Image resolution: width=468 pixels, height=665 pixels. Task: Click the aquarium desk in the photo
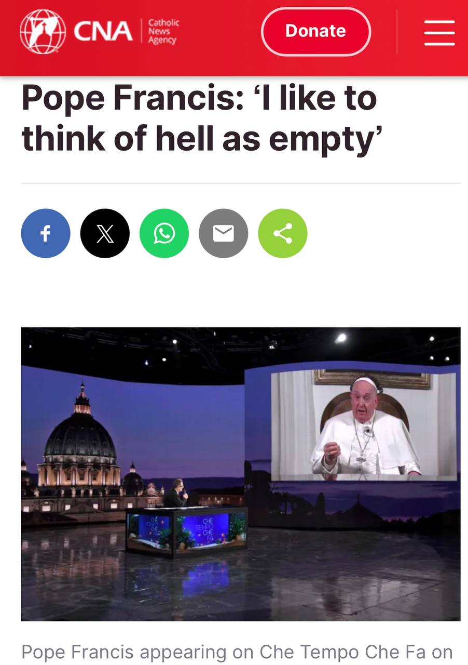(187, 531)
